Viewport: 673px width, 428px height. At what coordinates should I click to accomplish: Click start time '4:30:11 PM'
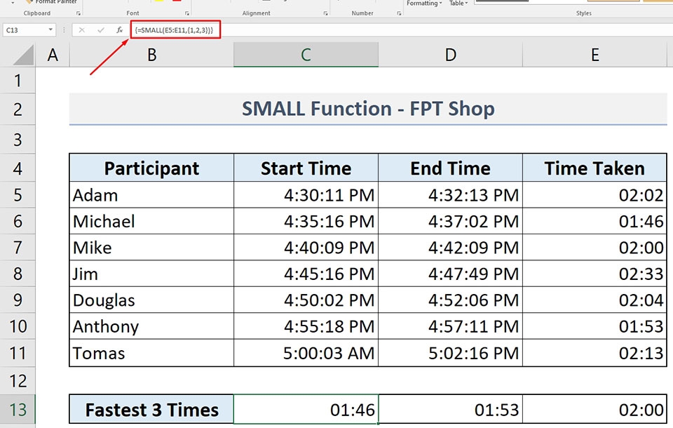pyautogui.click(x=306, y=195)
